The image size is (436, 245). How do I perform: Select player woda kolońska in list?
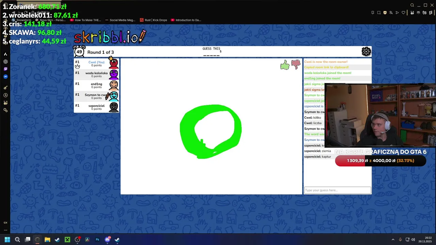(96, 75)
